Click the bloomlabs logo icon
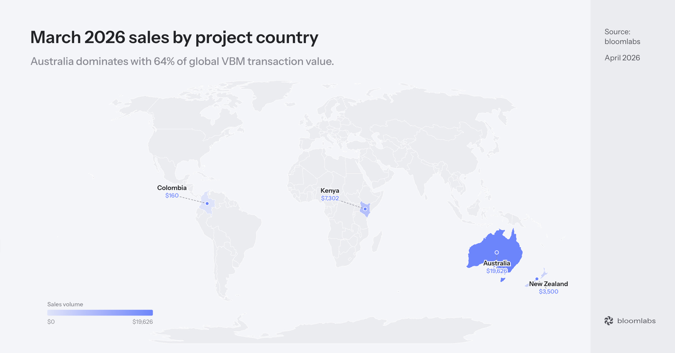675x353 pixels. [x=608, y=321]
